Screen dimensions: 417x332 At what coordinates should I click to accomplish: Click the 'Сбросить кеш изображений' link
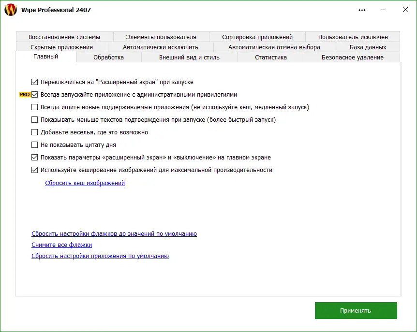point(85,183)
